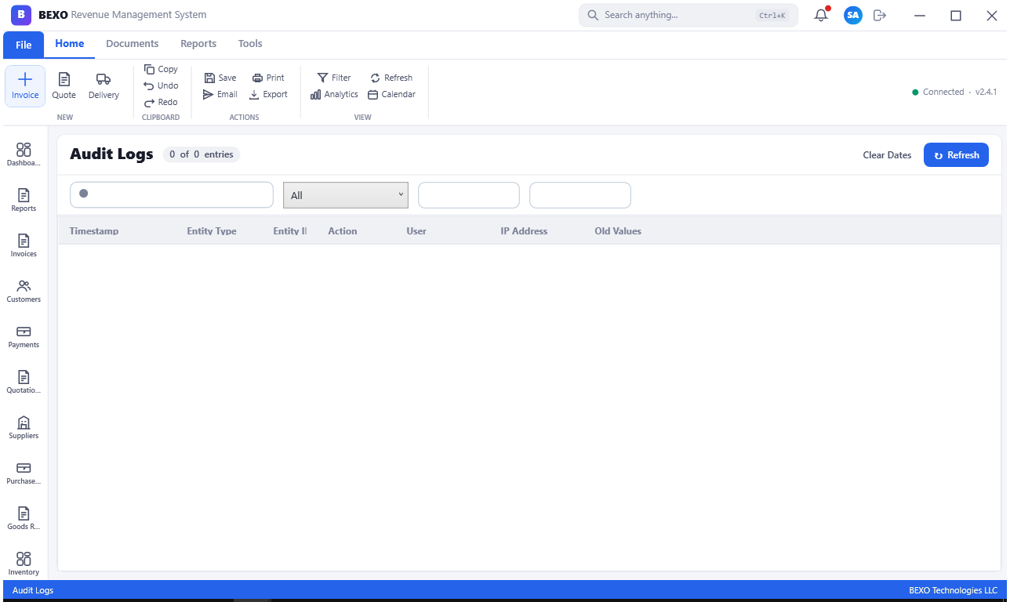The height and width of the screenshot is (602, 1010).
Task: Click the logout icon
Action: (x=880, y=15)
